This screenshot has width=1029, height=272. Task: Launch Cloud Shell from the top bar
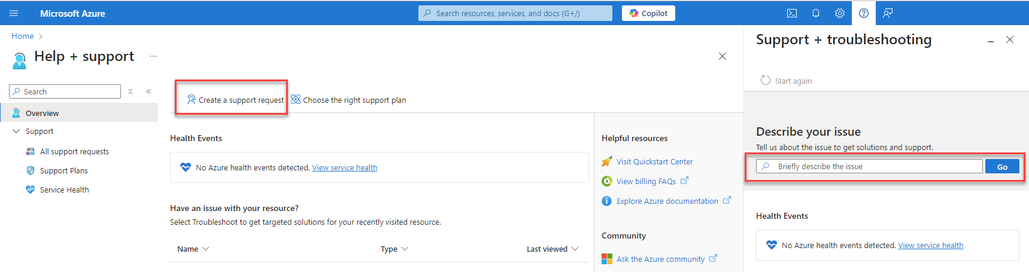click(792, 13)
